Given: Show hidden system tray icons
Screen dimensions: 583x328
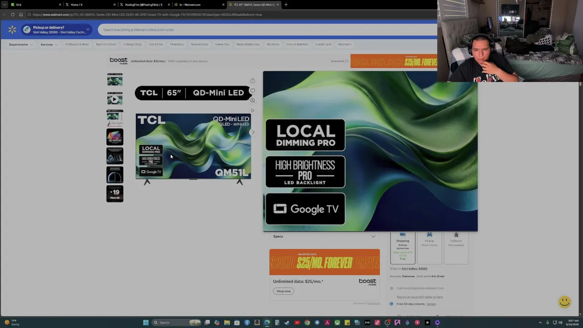Looking at the screenshot, I should click(x=540, y=323).
